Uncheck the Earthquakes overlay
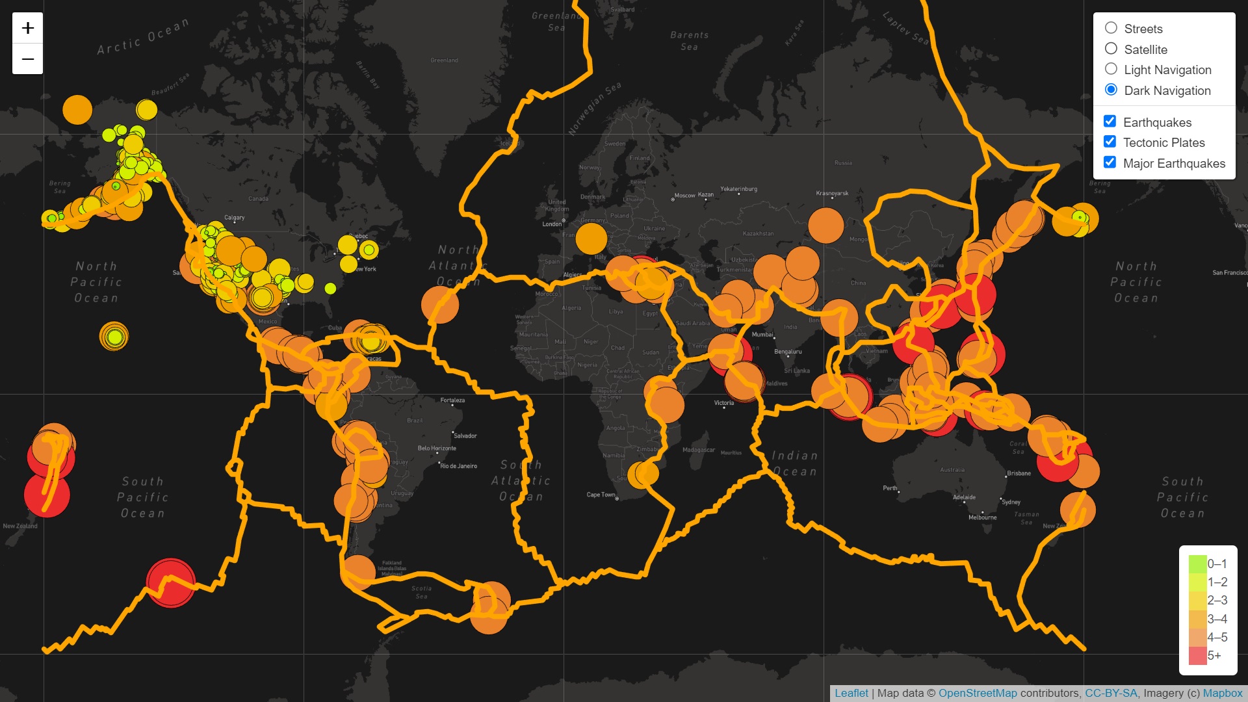Screen dimensions: 1248x702 [x=1110, y=122]
